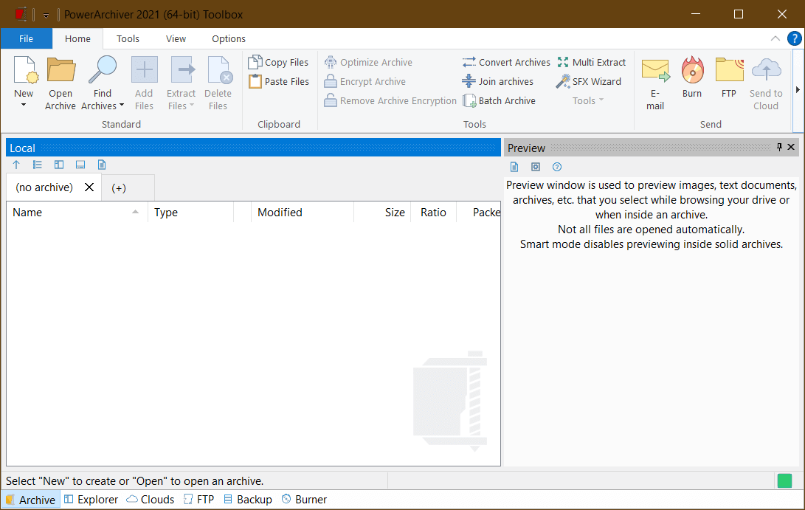Open Quick Access toolbar customize arrow
Viewport: 805px width, 510px height.
point(46,15)
